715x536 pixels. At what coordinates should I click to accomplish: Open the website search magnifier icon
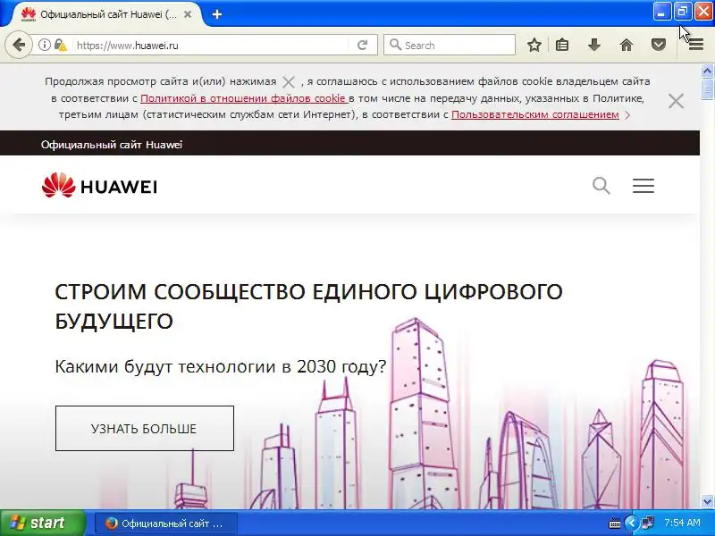pos(601,186)
